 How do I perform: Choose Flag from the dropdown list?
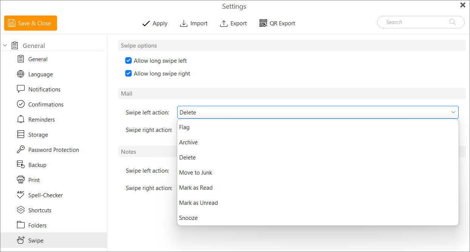(x=318, y=127)
